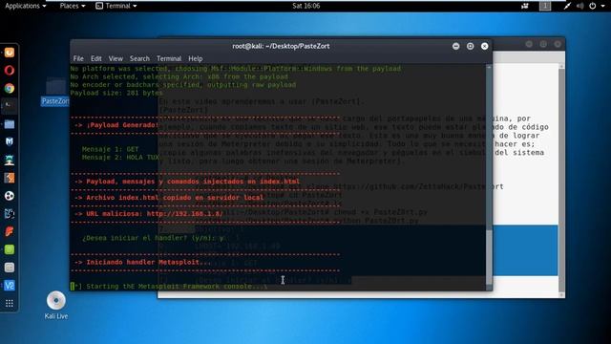
Task: Click the workspace indicator in top bar
Action: tap(545, 6)
